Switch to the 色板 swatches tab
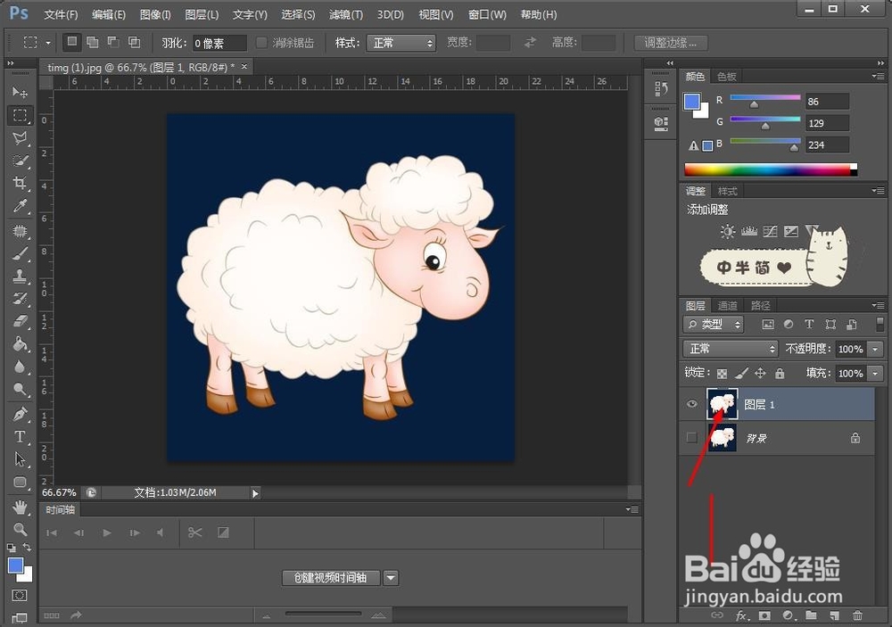 coord(726,76)
